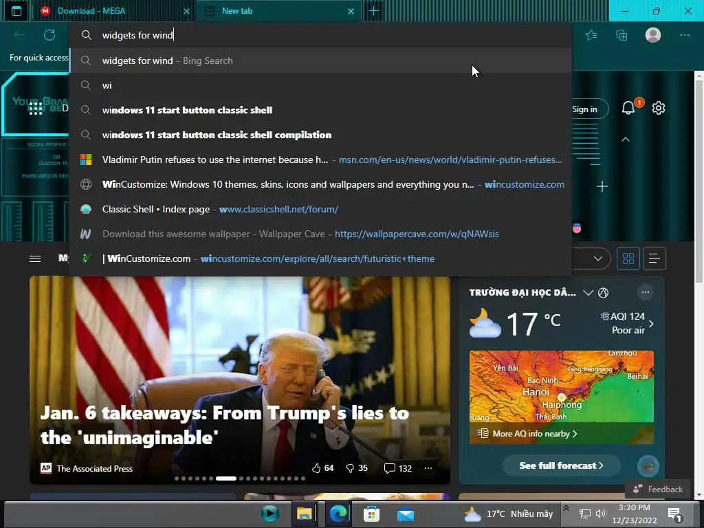Click the weather location globe icon
704x528 pixels.
(x=604, y=293)
